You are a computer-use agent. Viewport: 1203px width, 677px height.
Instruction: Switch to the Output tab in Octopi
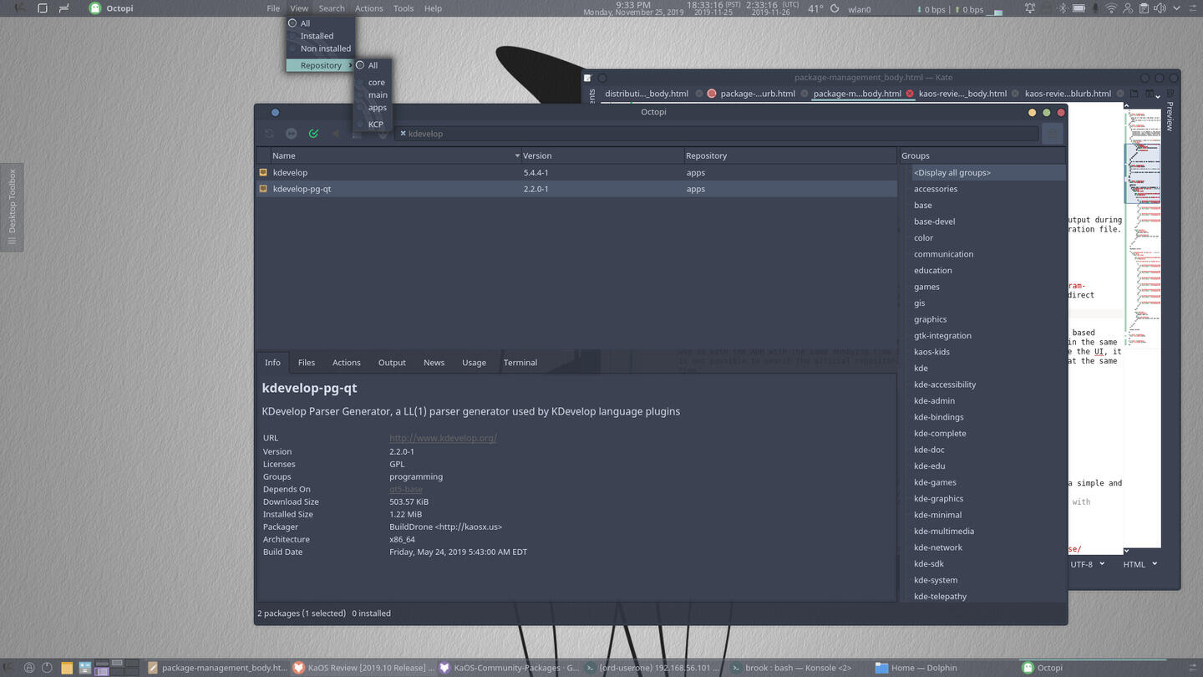[392, 363]
